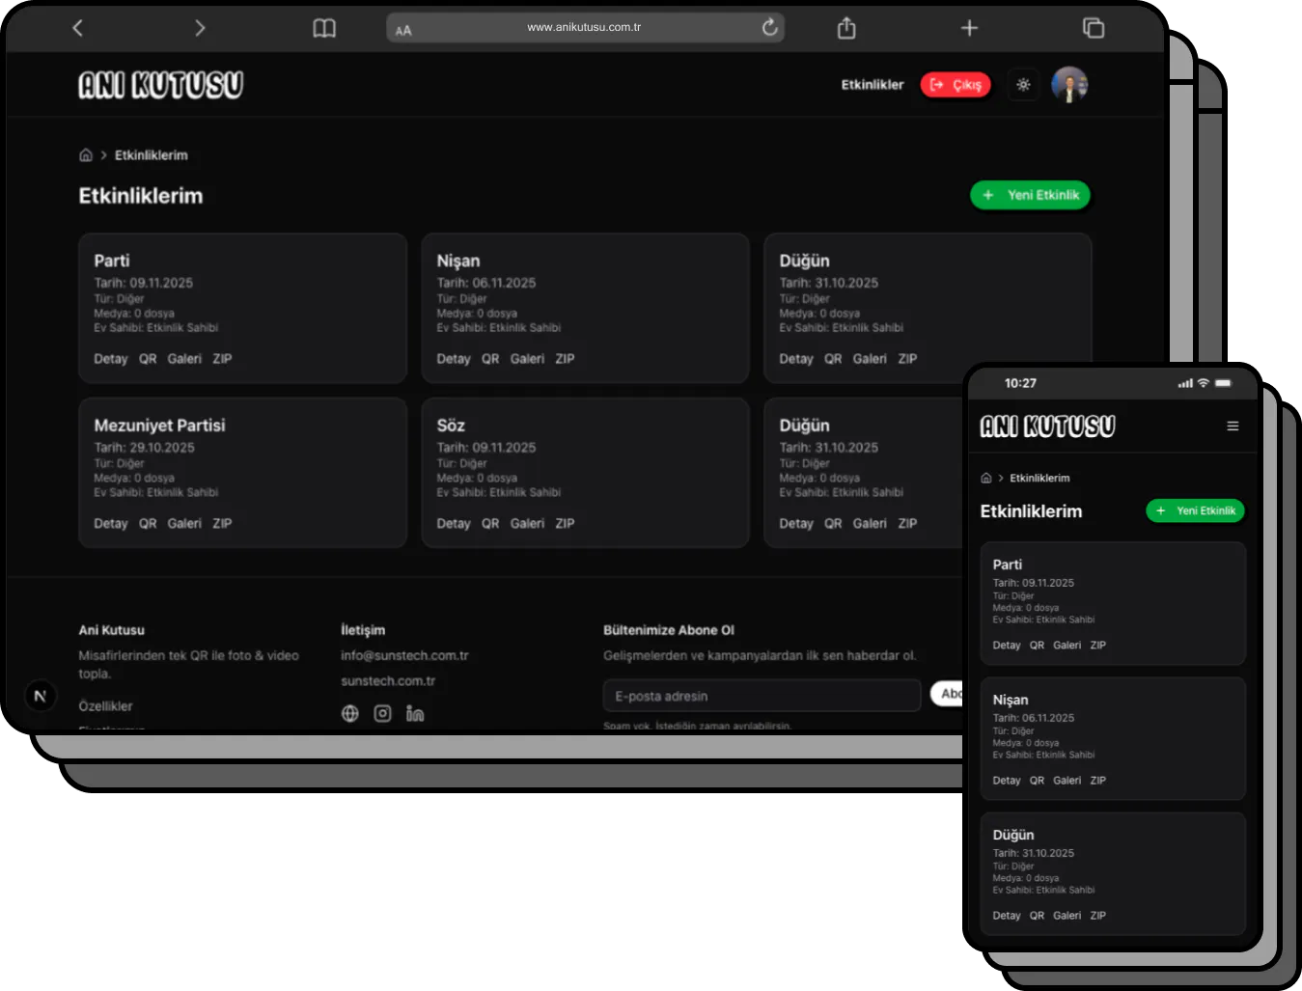Open hamburger menu in phone view

[1233, 426]
